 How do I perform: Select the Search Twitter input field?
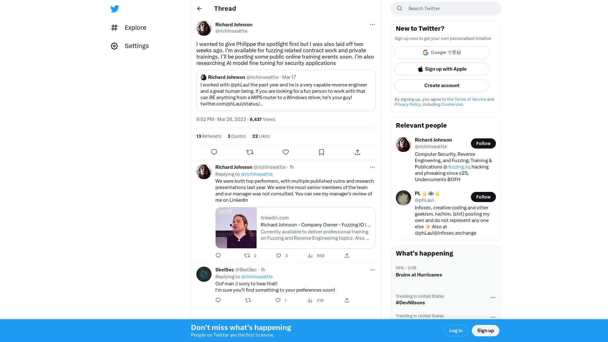coord(446,8)
